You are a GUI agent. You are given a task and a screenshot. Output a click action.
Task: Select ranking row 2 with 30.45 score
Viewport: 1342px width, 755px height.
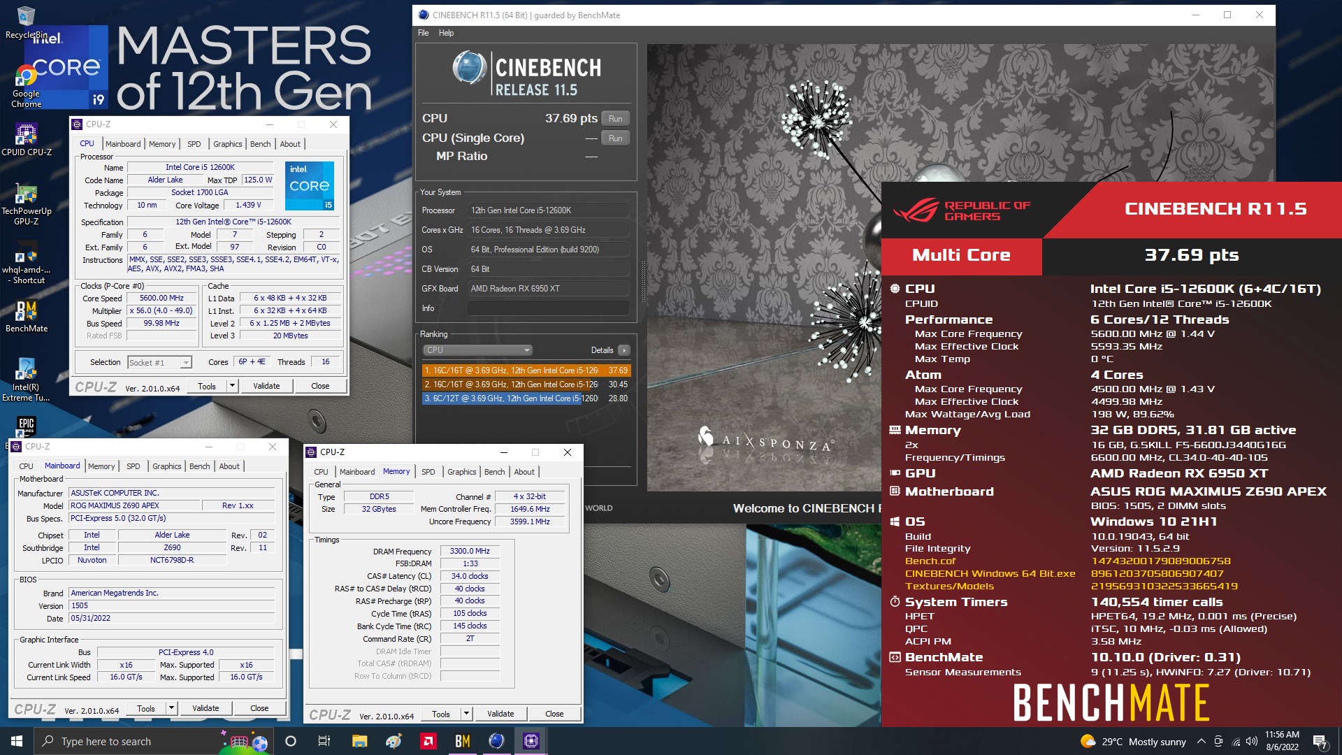(x=526, y=384)
